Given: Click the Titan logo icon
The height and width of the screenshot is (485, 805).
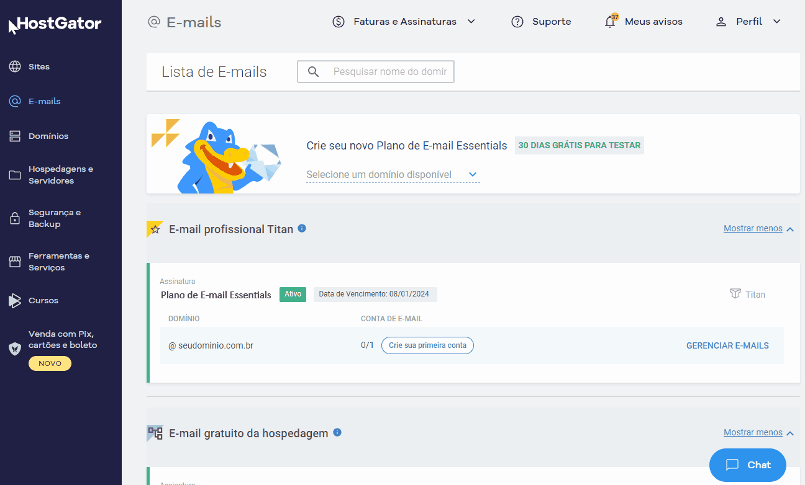Looking at the screenshot, I should [735, 294].
